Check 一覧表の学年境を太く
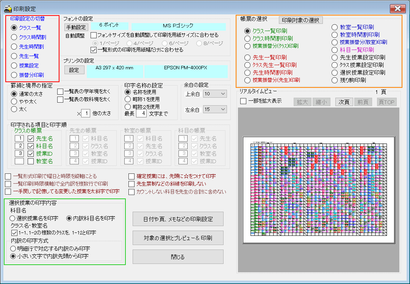Image resolution: width=410 pixels, height=284 pixels. (60, 91)
